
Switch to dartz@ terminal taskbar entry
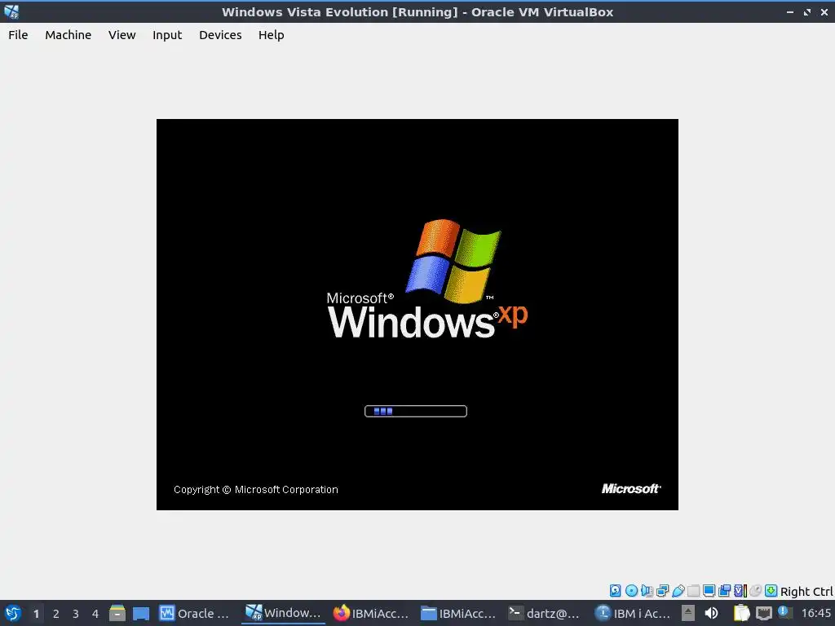tap(544, 613)
